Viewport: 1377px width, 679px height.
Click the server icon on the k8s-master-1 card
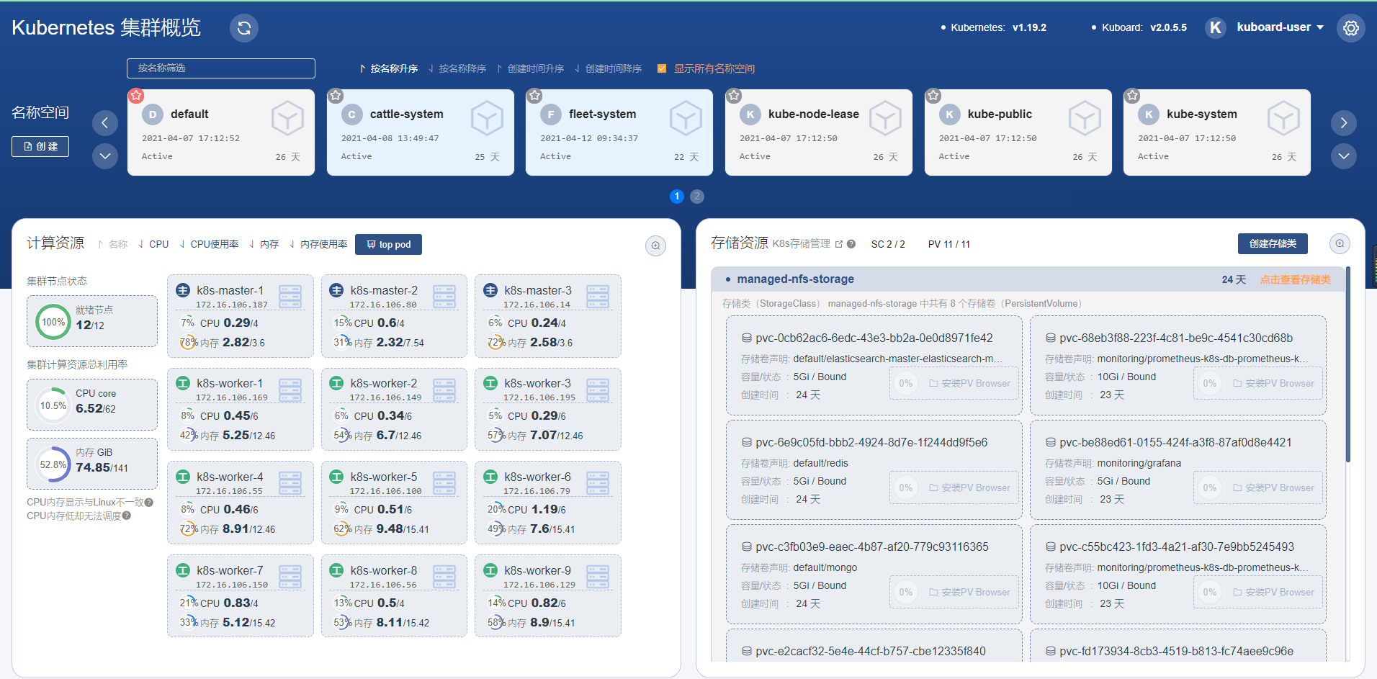pyautogui.click(x=290, y=297)
